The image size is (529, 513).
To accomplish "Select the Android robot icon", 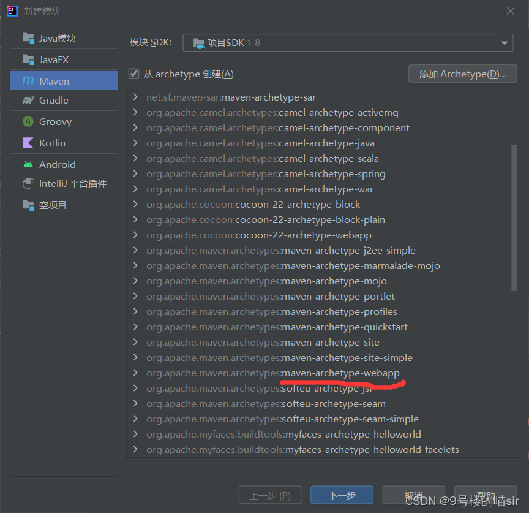I will coord(28,164).
